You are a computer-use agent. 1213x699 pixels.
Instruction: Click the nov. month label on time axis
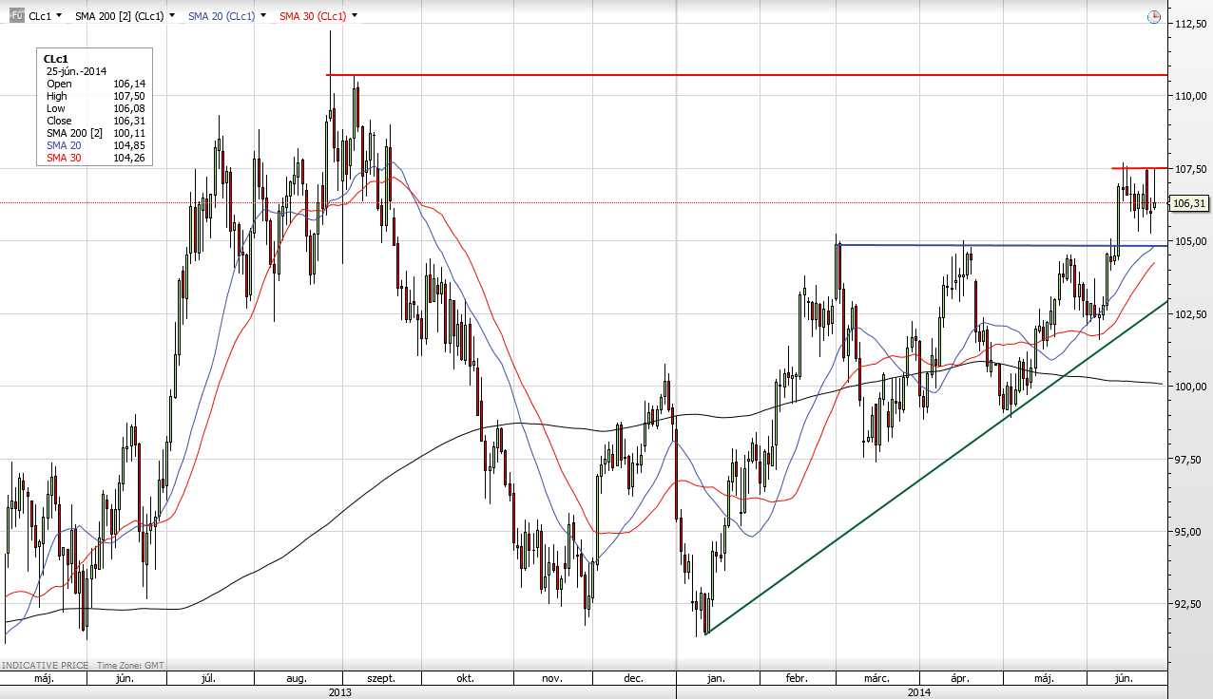tap(552, 679)
